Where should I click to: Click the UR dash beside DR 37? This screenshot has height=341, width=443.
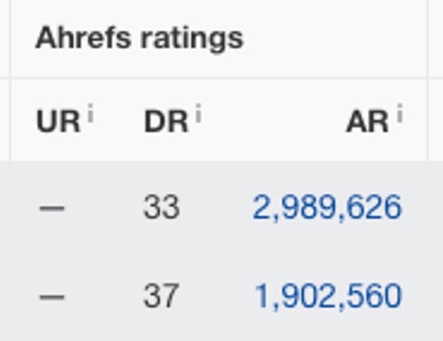(x=52, y=297)
